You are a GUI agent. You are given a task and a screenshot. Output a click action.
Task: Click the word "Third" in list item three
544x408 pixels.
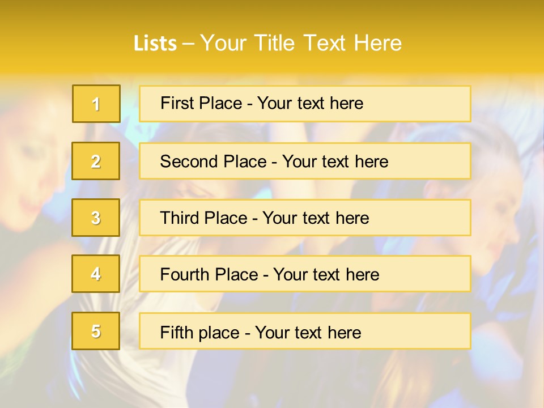pos(179,218)
